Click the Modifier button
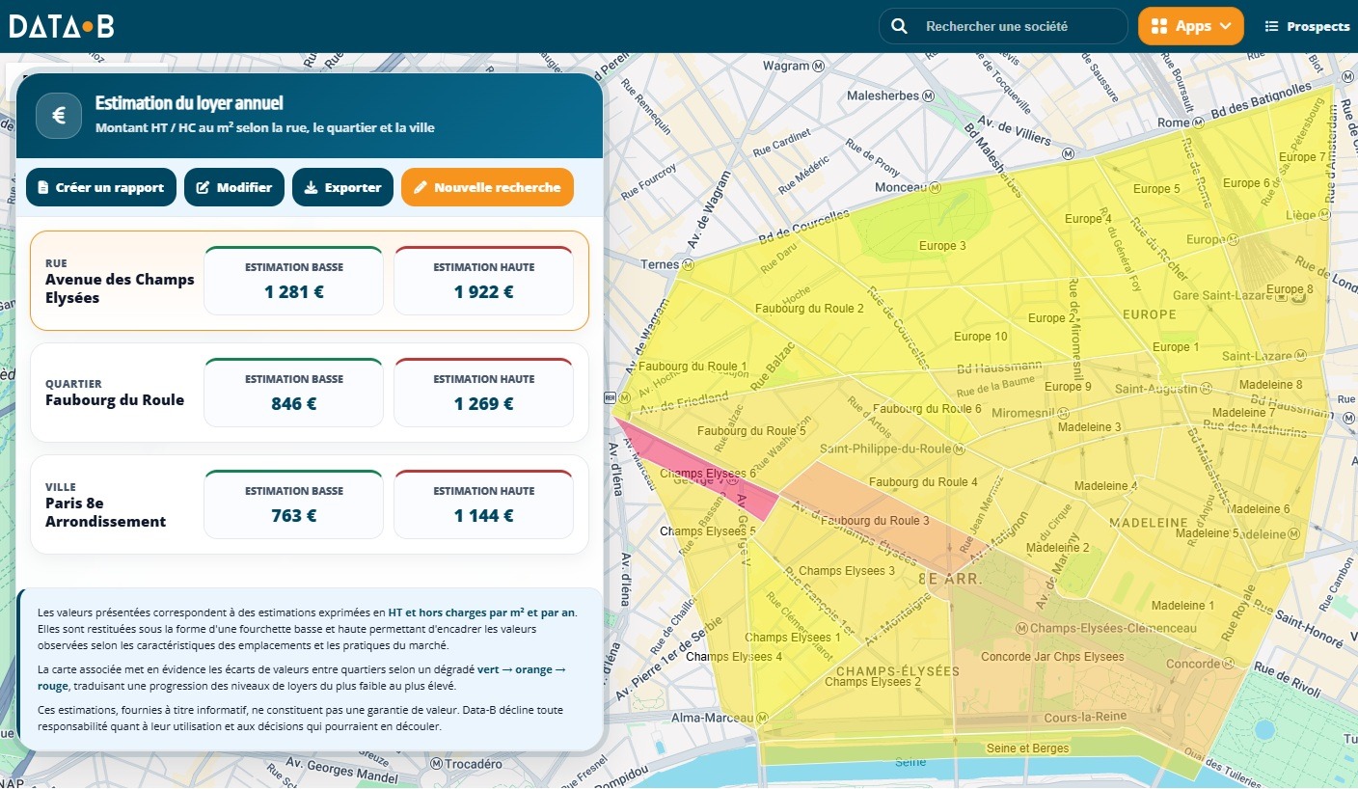Image resolution: width=1358 pixels, height=789 pixels. [x=234, y=187]
